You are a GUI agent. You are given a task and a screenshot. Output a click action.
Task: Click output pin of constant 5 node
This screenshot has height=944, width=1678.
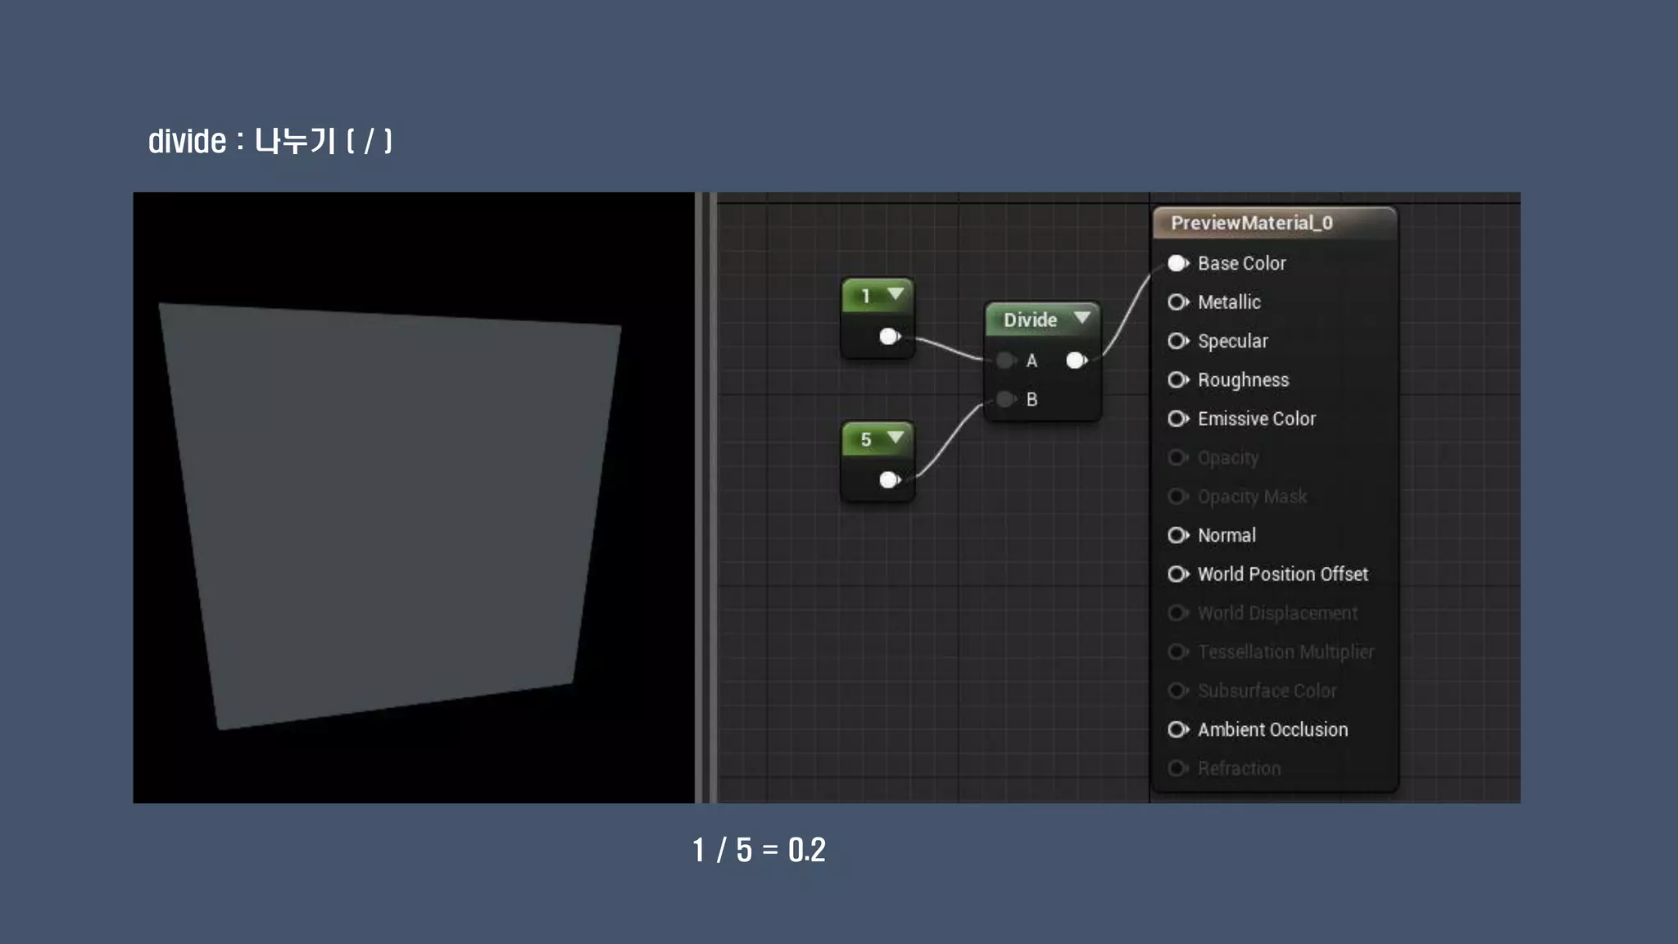pos(889,479)
